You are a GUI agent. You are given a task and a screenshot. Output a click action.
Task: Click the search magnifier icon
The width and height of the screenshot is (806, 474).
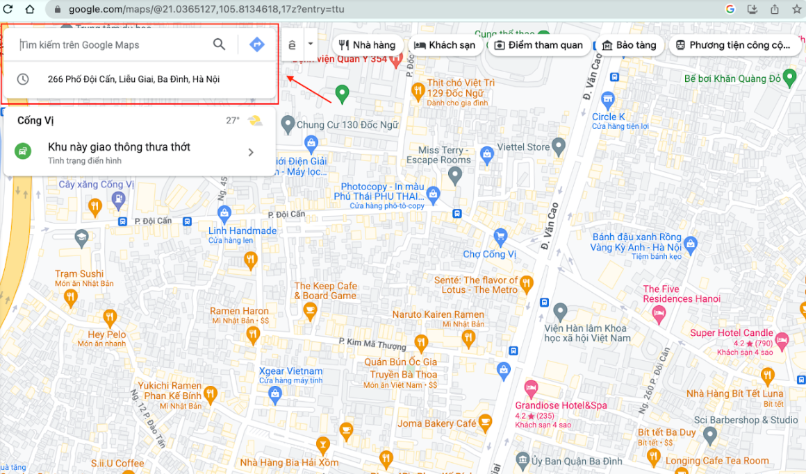tap(219, 44)
